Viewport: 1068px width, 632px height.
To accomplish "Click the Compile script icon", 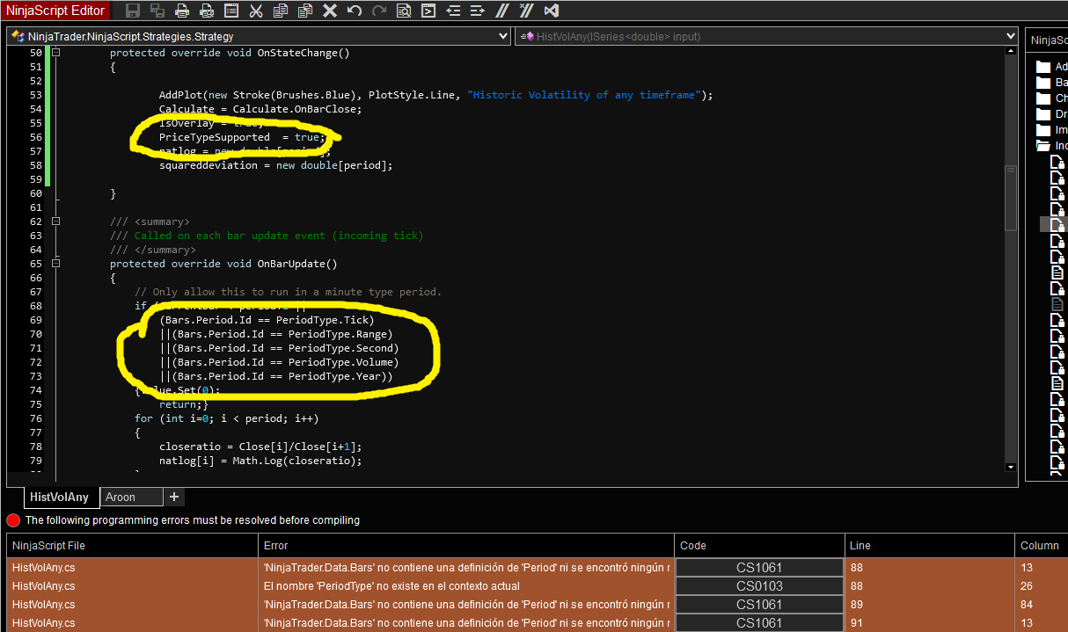I will (428, 11).
